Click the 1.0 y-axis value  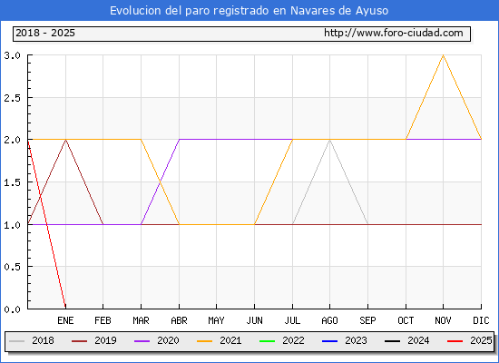(x=12, y=225)
